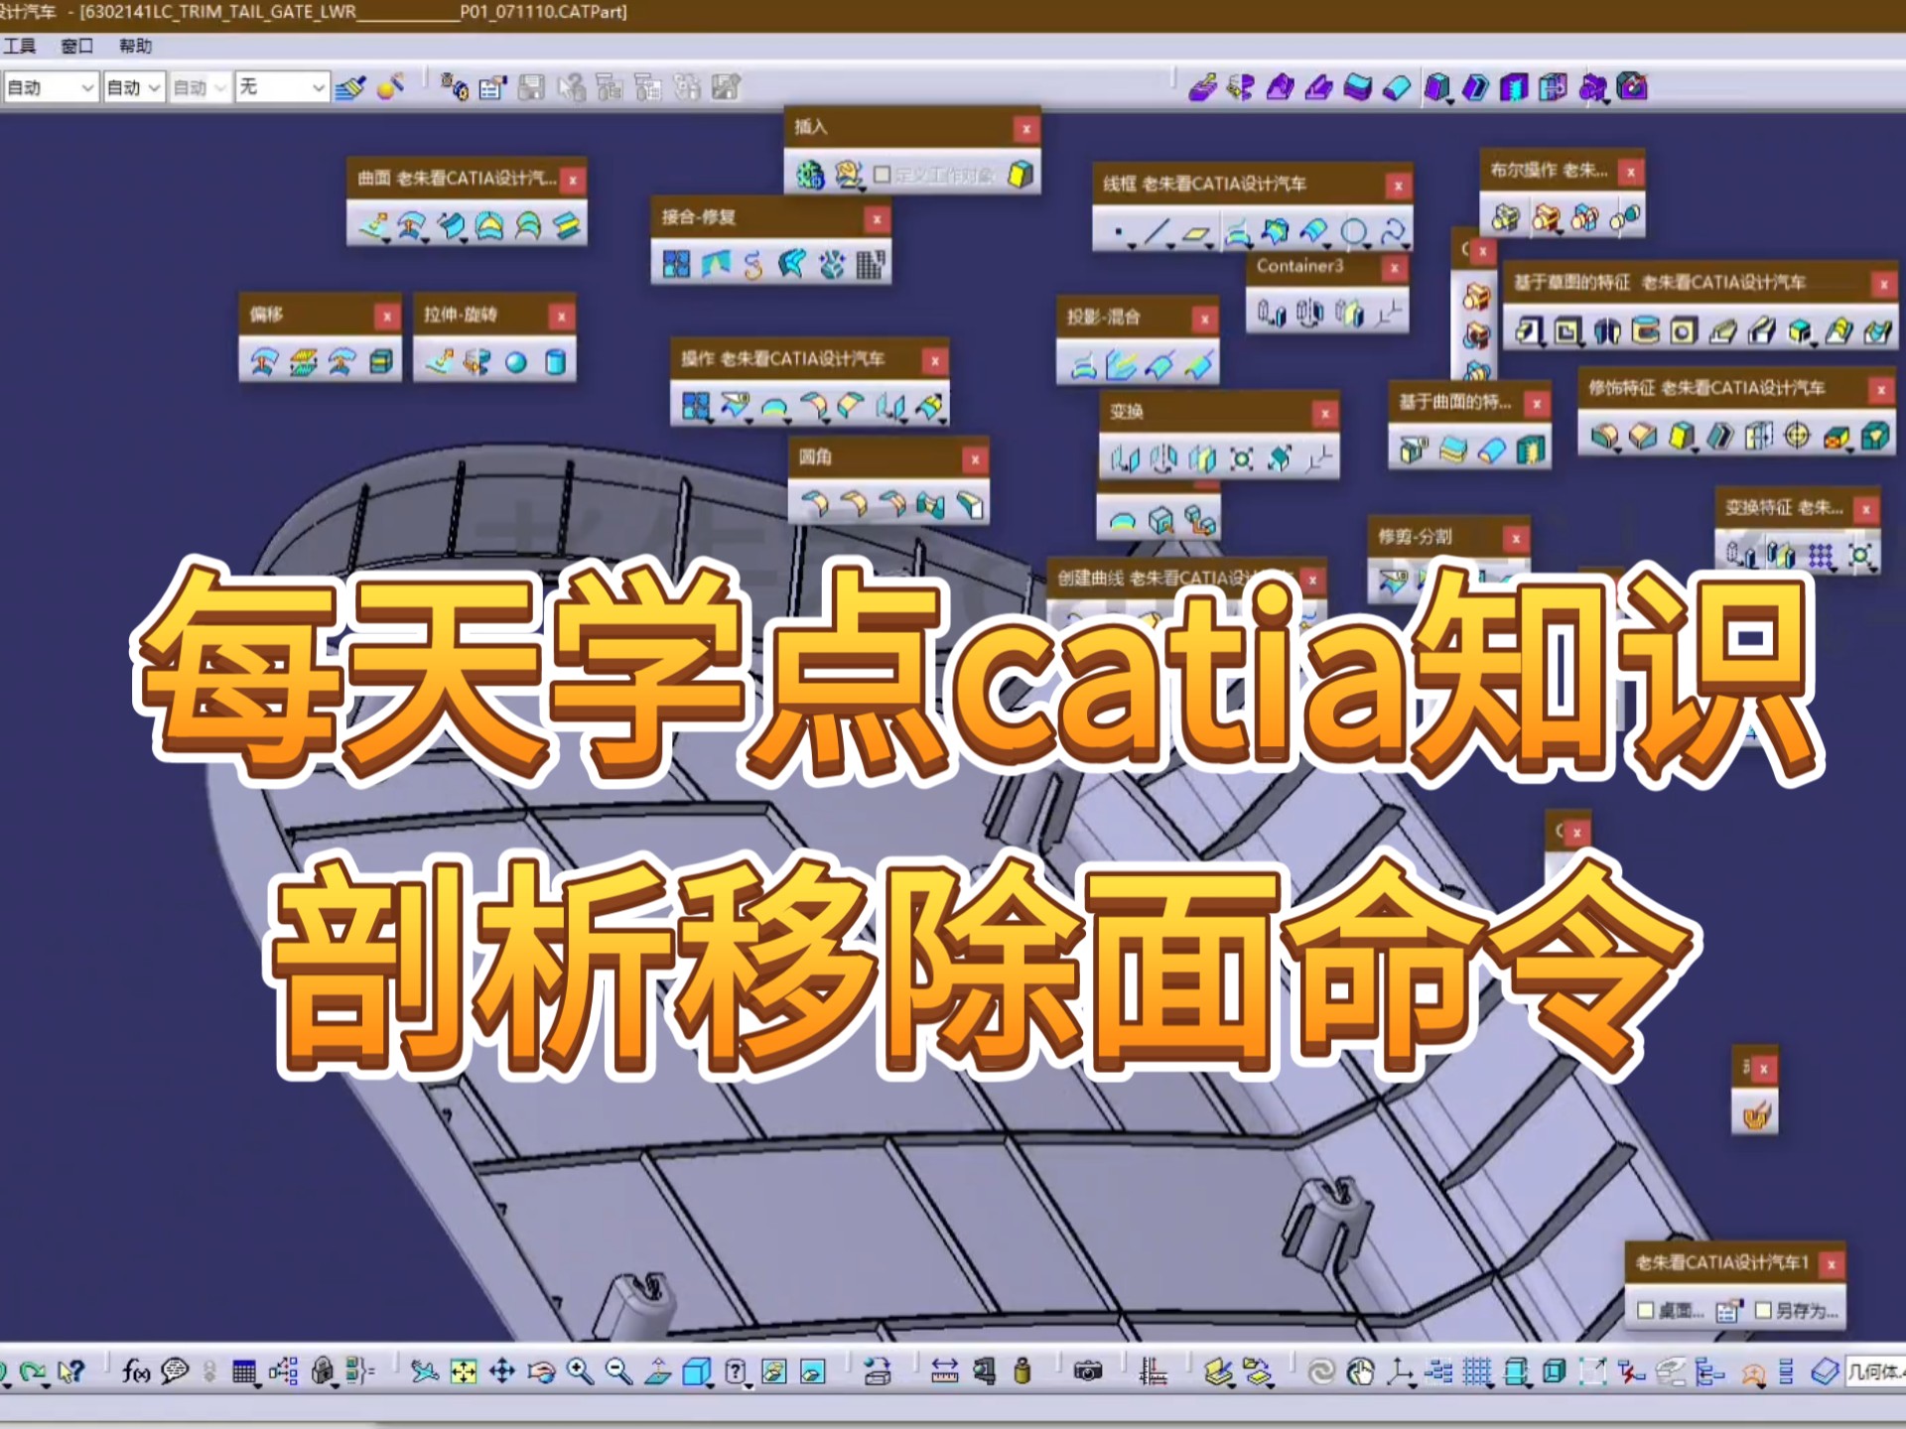Close the 偏移 toolbar
Image resolution: width=1906 pixels, height=1429 pixels.
click(x=387, y=317)
